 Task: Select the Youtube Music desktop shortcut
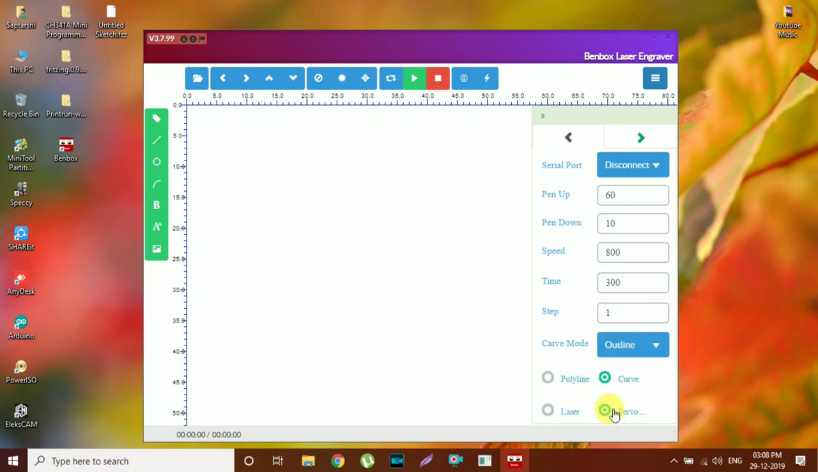coord(788,22)
